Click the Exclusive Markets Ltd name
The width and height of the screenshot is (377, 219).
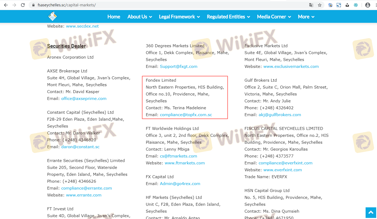coord(266,46)
